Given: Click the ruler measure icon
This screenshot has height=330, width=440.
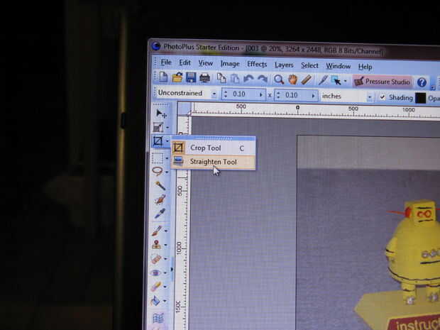Looking at the screenshot, I should 307,80.
